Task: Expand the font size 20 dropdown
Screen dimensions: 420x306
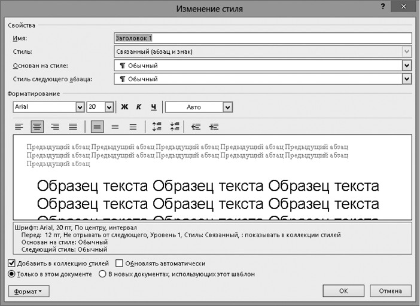Action: [109, 107]
